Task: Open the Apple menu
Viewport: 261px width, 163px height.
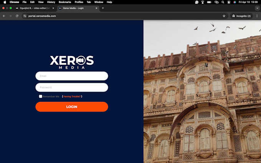Action: (x=5, y=2)
